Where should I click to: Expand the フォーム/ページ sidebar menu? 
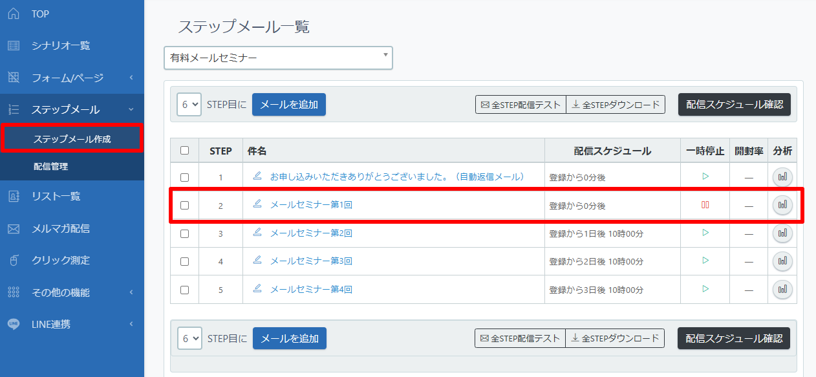(72, 78)
